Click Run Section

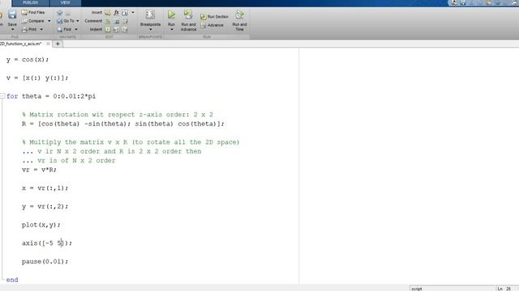(x=214, y=16)
